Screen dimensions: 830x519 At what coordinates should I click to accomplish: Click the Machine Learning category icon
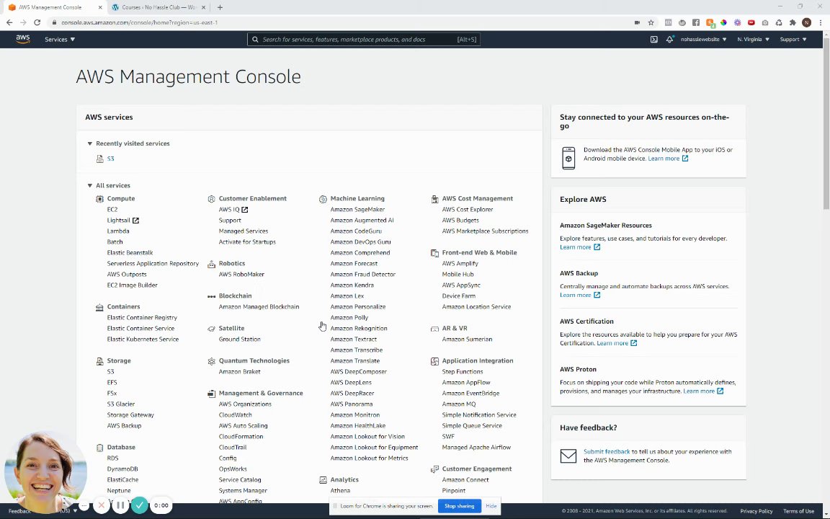pyautogui.click(x=323, y=199)
